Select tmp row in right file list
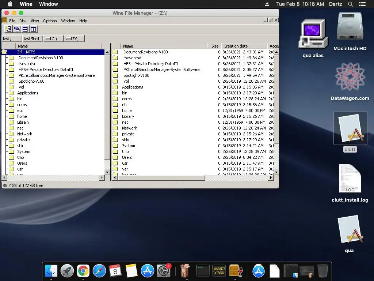Viewport: 374px width, 281px height. [x=193, y=151]
